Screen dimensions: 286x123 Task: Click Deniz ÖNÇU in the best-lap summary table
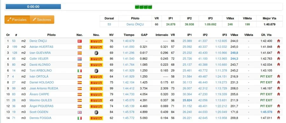tap(135, 24)
